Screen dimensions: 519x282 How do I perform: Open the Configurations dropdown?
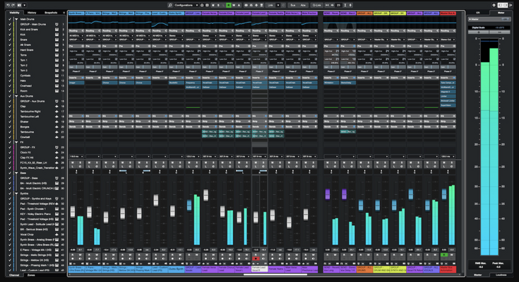tap(186, 6)
